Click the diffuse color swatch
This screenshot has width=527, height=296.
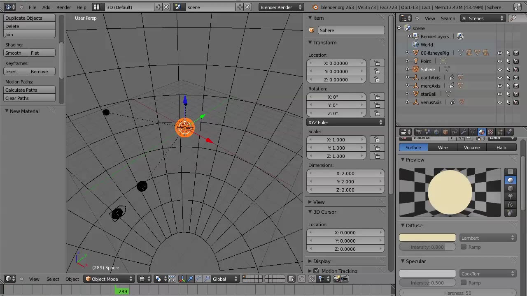coord(427,238)
